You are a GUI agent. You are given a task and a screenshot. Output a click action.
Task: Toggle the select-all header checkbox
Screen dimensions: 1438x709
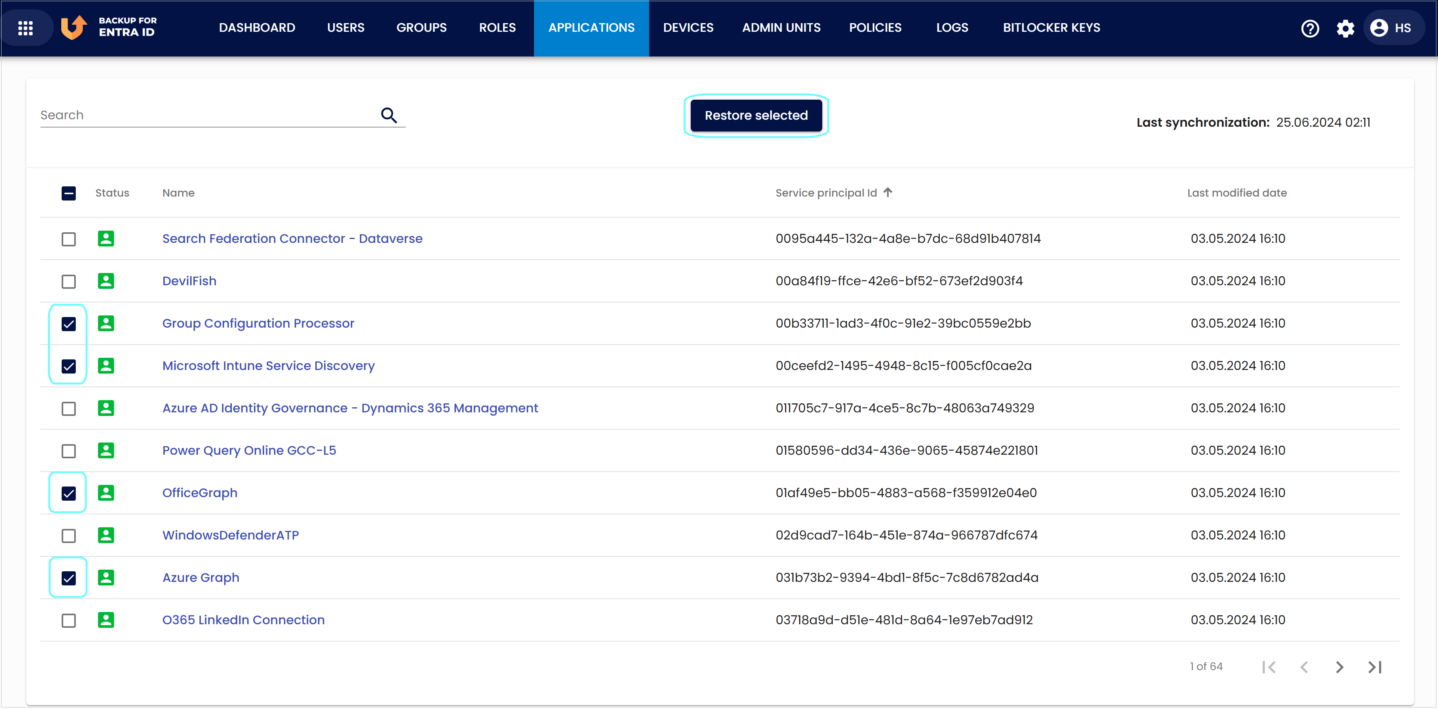click(69, 193)
